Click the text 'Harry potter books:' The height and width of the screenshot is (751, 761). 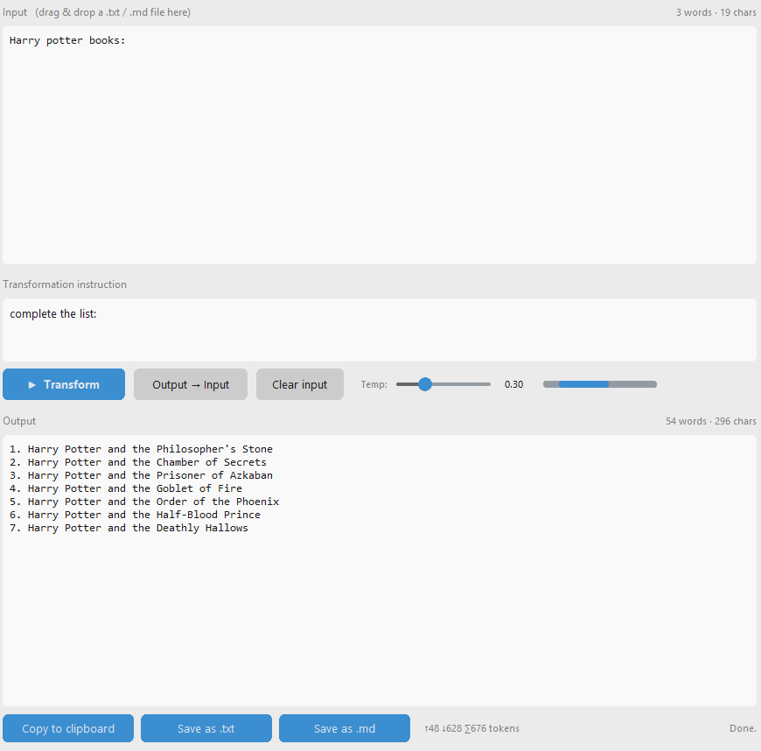click(x=67, y=40)
